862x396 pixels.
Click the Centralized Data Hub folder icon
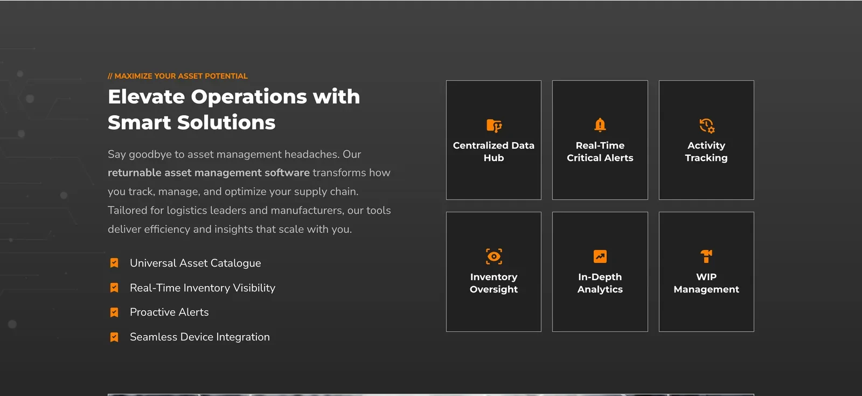pyautogui.click(x=493, y=126)
